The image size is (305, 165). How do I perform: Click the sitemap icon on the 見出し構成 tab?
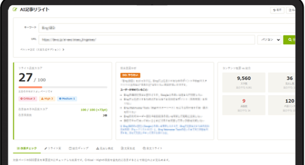click(x=97, y=148)
